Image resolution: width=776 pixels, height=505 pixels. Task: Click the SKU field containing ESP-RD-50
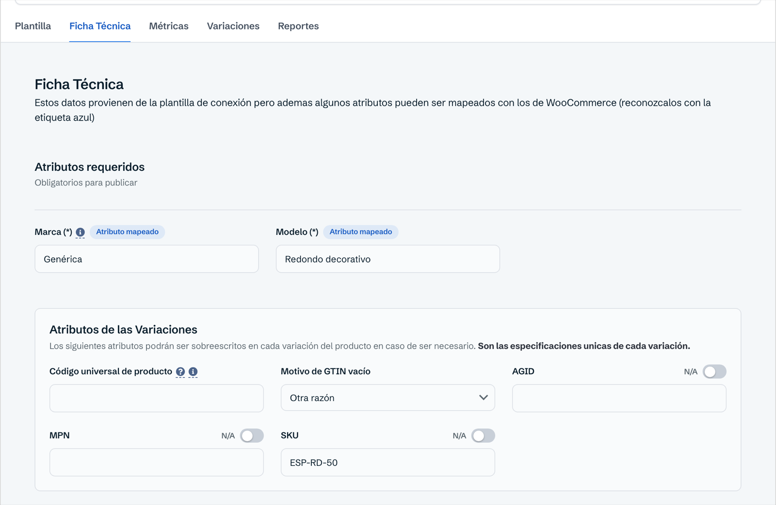[388, 462]
